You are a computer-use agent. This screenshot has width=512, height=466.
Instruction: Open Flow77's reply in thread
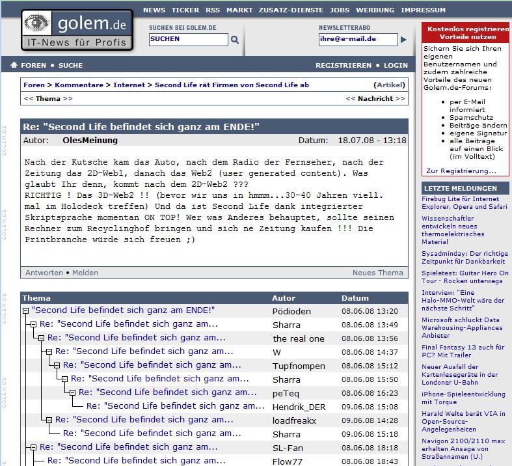click(x=137, y=460)
